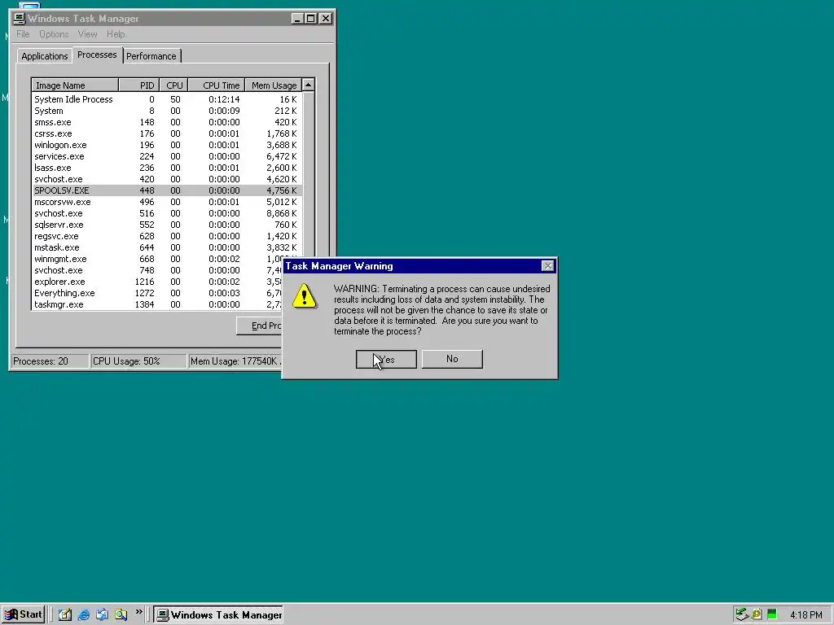The height and width of the screenshot is (625, 834).
Task: Select the mstask.exe process
Action: pos(167,247)
